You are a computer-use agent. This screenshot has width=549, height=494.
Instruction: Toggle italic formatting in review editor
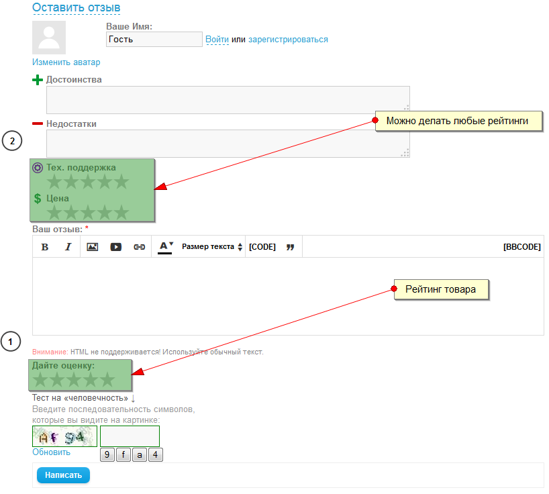pyautogui.click(x=68, y=247)
